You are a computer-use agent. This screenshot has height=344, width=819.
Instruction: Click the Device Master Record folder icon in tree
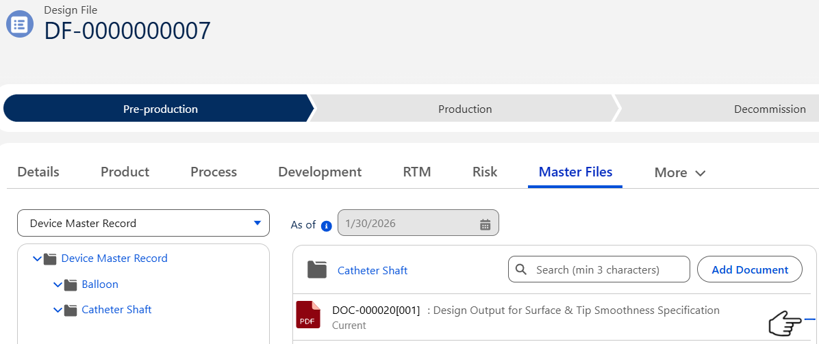point(50,259)
